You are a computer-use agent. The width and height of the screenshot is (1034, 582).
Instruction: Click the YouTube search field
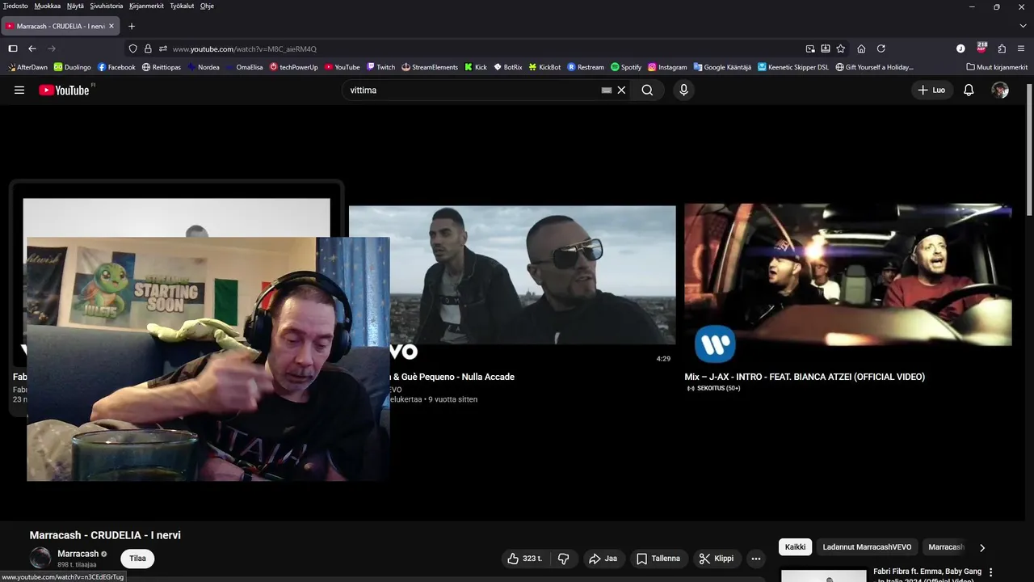[473, 90]
